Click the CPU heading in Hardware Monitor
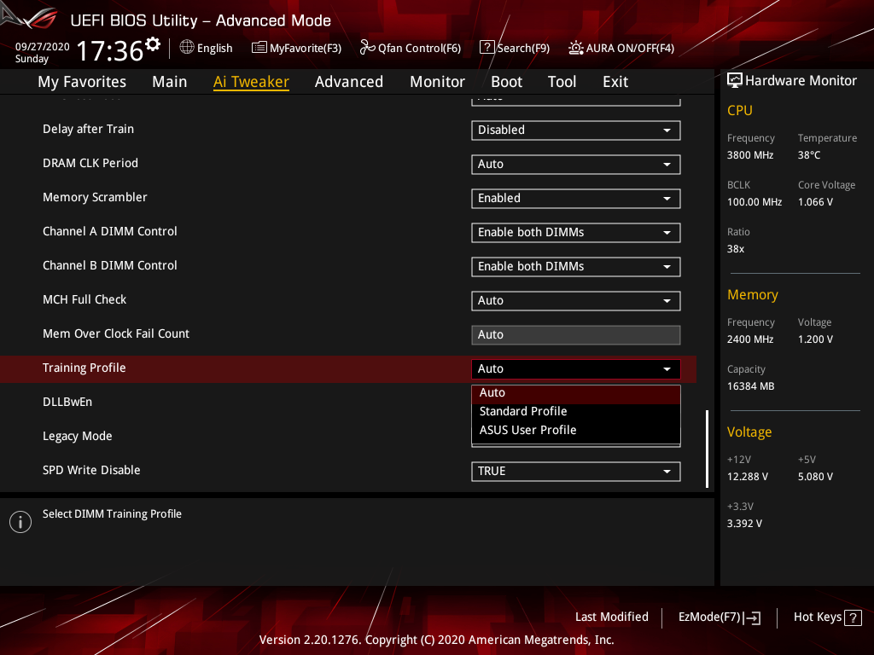Image resolution: width=874 pixels, height=655 pixels. [740, 110]
